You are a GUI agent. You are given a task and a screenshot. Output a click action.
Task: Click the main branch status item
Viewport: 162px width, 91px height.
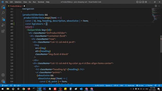5,85
